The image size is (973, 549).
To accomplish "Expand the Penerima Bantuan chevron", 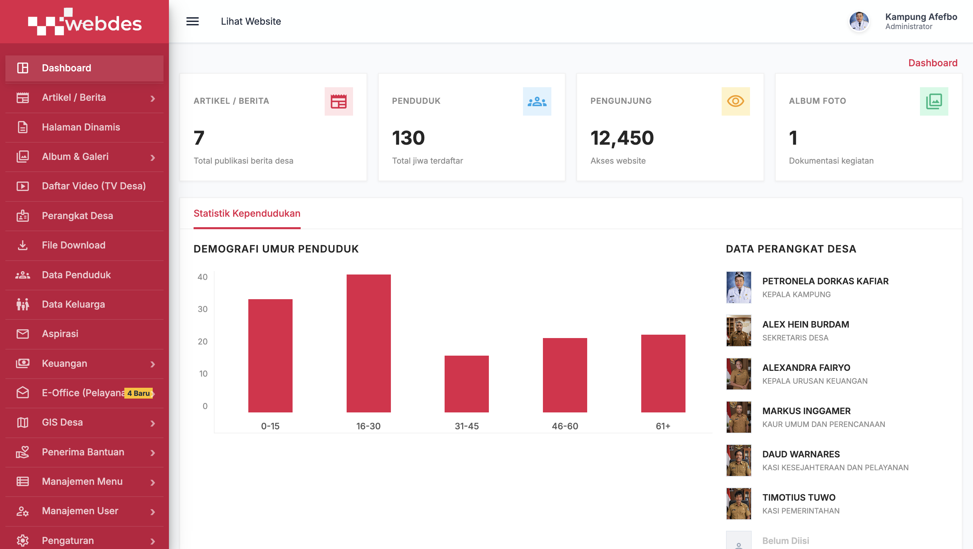I will click(x=153, y=453).
